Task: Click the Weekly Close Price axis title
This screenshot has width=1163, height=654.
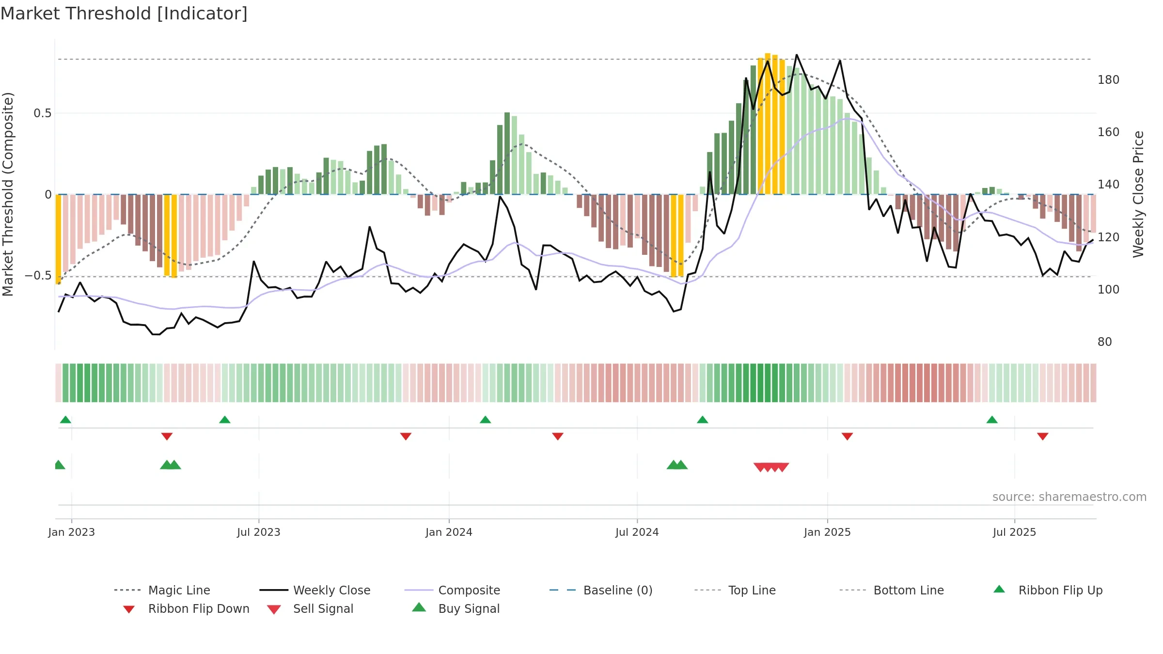Action: point(1138,194)
